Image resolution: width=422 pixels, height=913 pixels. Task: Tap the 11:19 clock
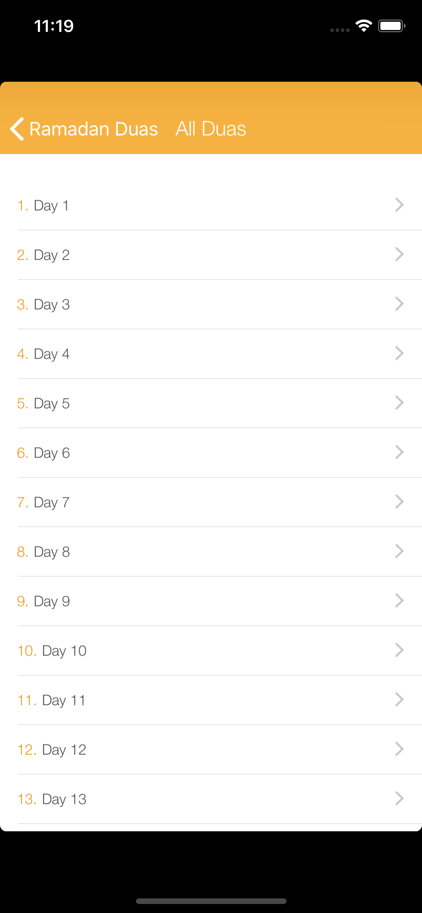click(54, 26)
